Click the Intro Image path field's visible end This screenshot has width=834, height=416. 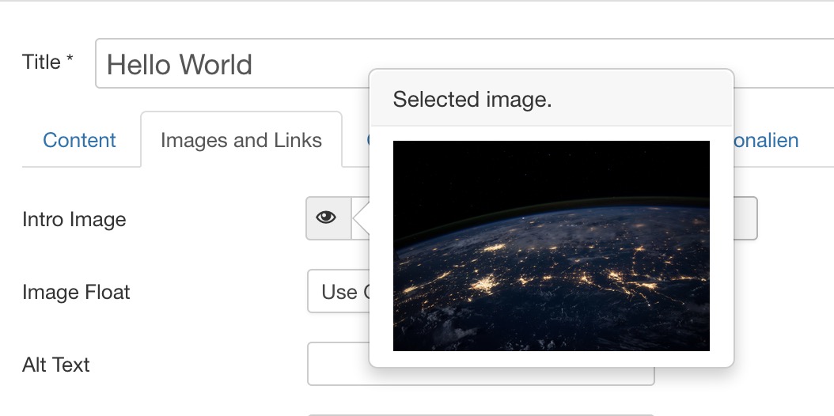pyautogui.click(x=745, y=217)
